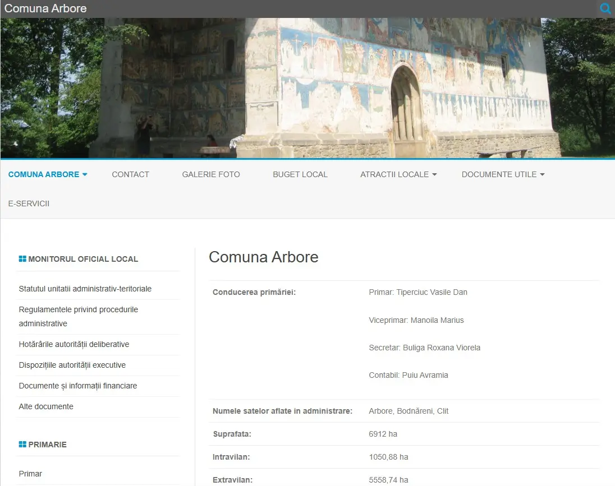The height and width of the screenshot is (486, 615).
Task: View Dispozițiile autorității executive
Action: 72,365
